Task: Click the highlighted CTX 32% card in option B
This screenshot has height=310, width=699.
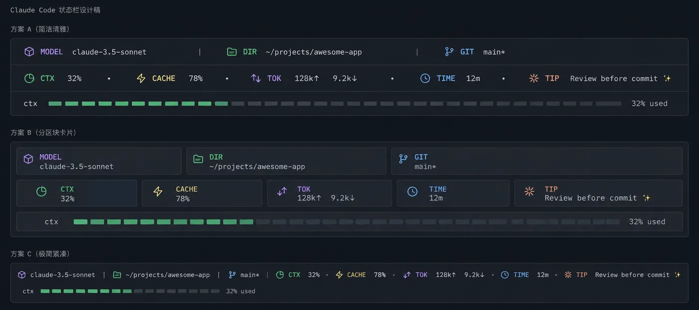Action: pyautogui.click(x=77, y=193)
